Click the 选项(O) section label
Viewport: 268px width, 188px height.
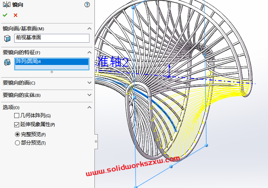pos(11,107)
